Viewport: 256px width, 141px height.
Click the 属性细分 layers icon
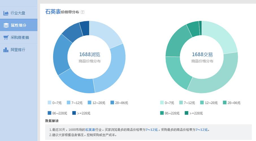6,25
